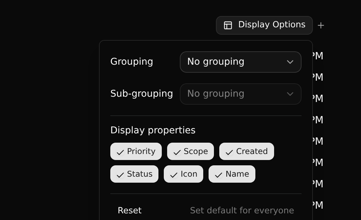Click the Reset button
This screenshot has height=220, width=361.
(130, 210)
